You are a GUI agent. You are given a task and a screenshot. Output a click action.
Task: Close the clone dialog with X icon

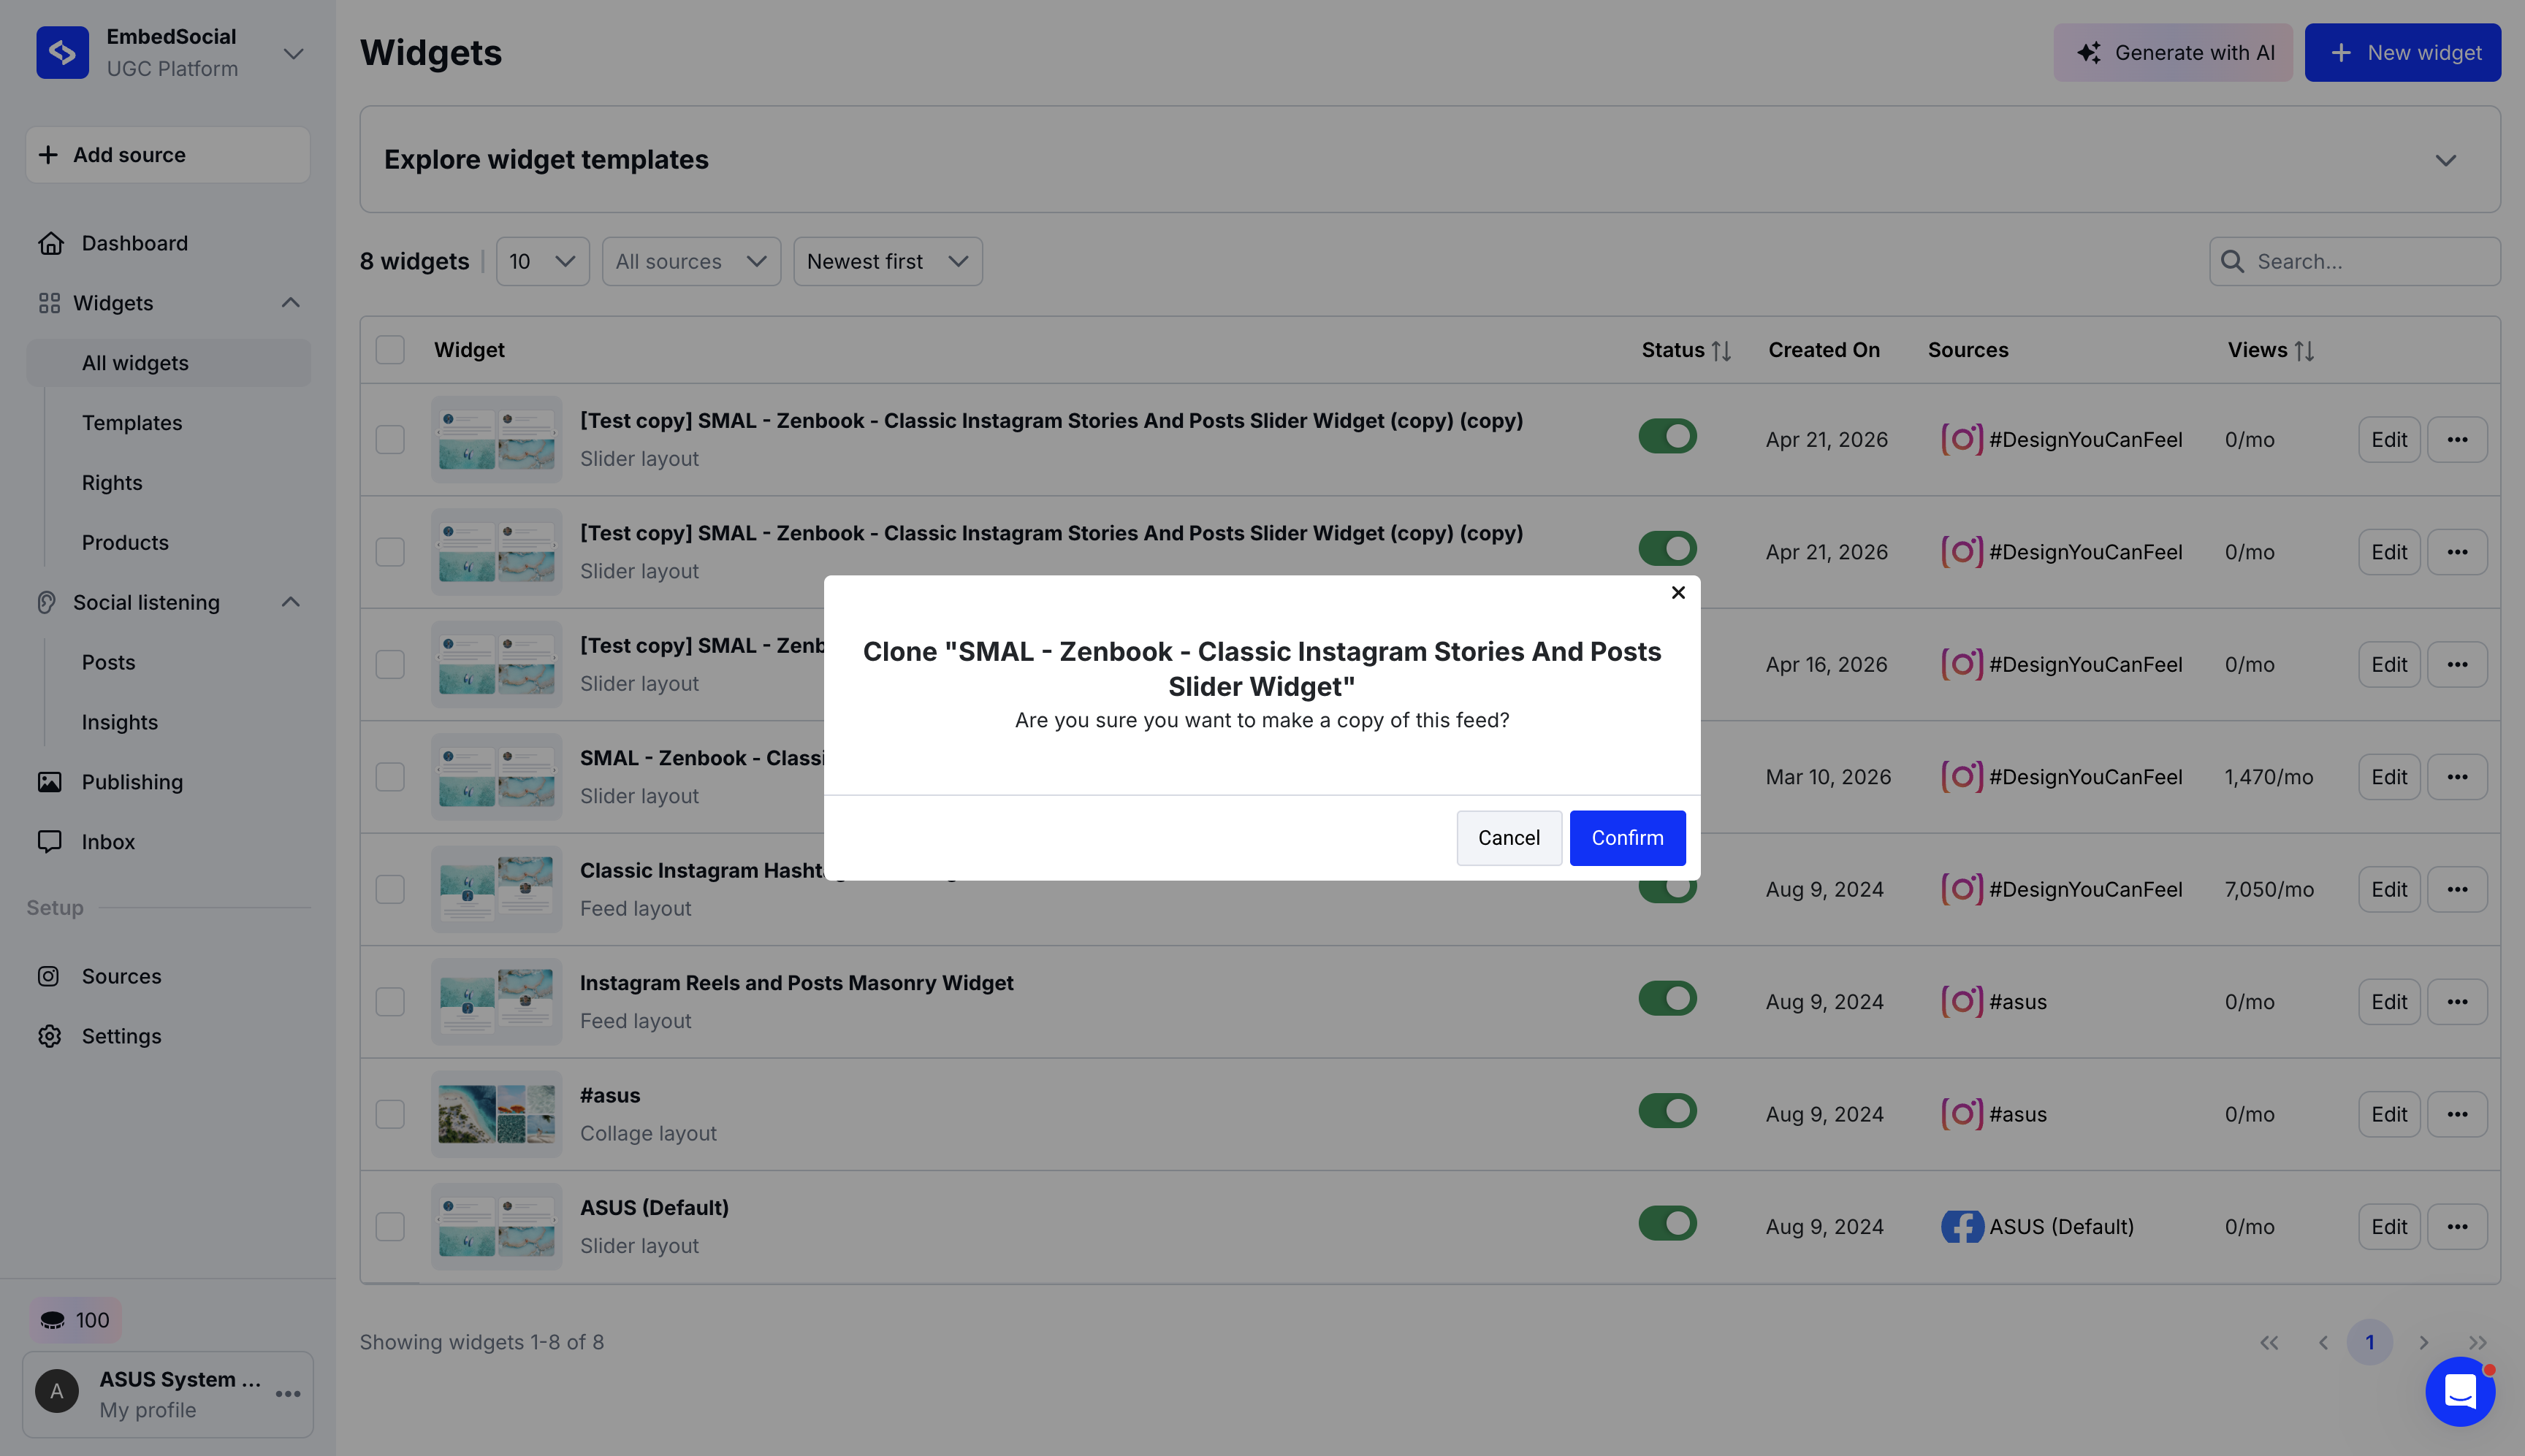coord(1677,593)
